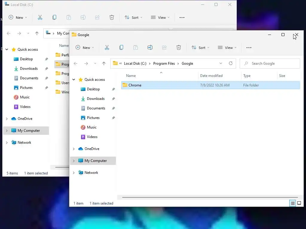This screenshot has height=229, width=306.
Task: Click the Cut icon in Google window toolbar
Action: click(107, 47)
